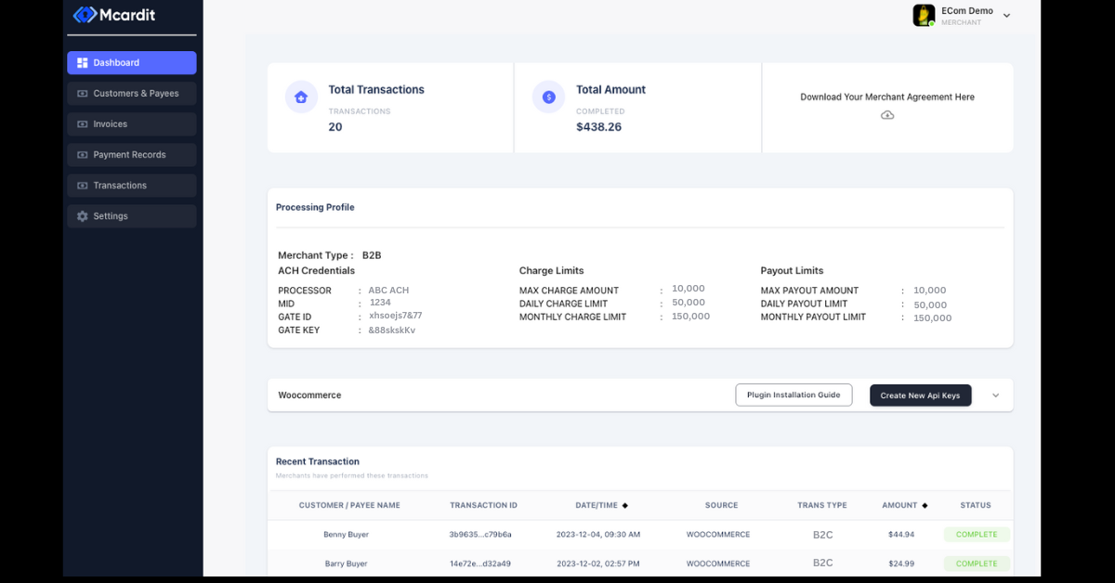Open Settings from the sidebar
Image resolution: width=1115 pixels, height=583 pixels.
pos(132,216)
